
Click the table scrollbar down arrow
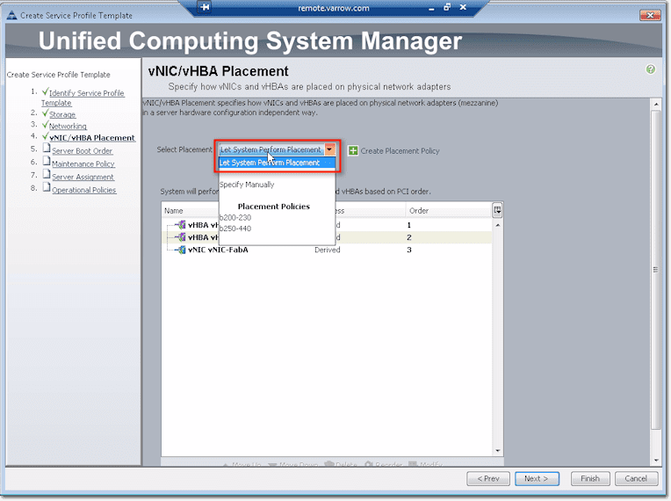(498, 451)
